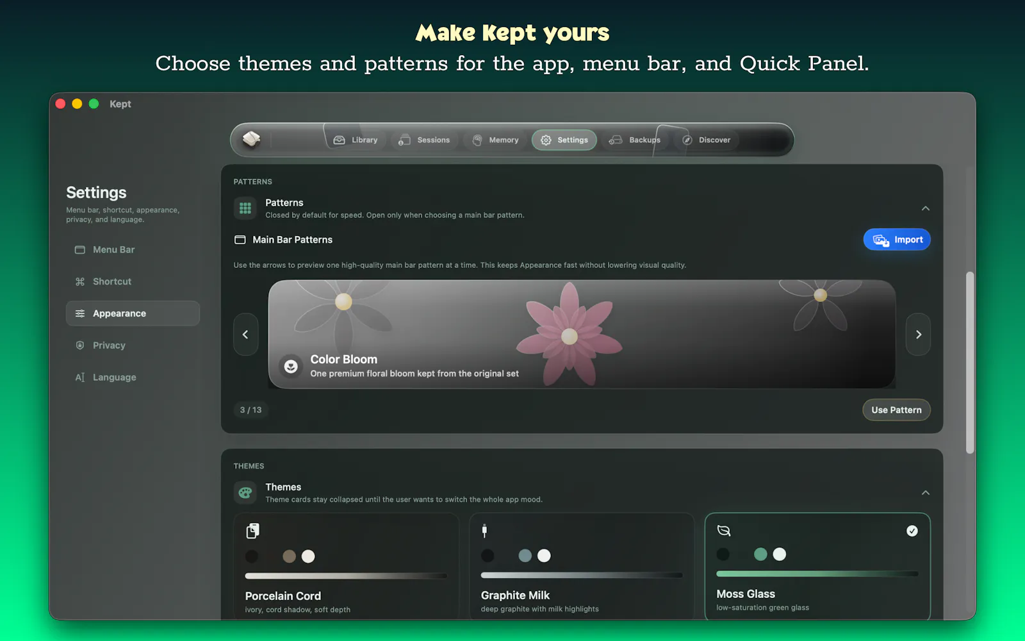
Task: Click the Moss Glass green gradient bar
Action: pyautogui.click(x=817, y=574)
